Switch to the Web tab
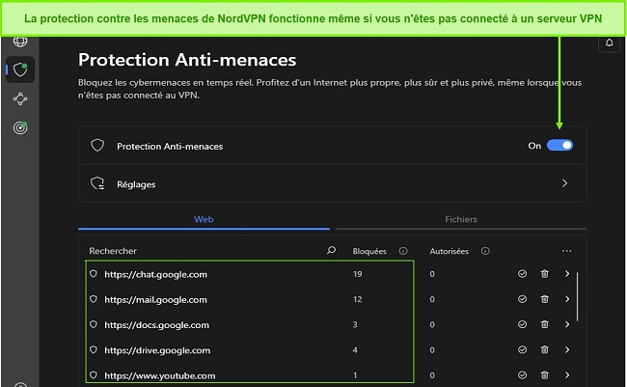Screen dimensions: 627x387 coord(204,219)
